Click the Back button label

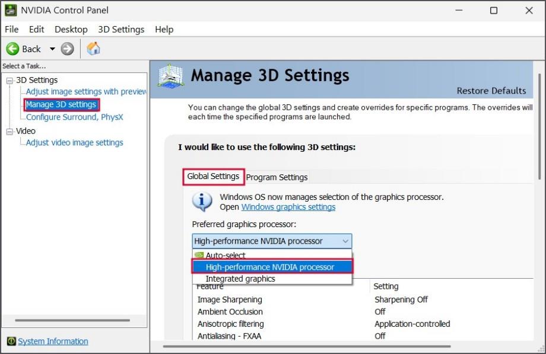tap(31, 49)
